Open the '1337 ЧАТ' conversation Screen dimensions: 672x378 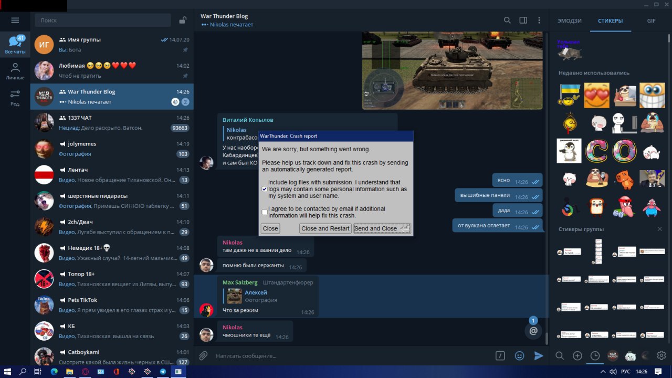point(112,122)
